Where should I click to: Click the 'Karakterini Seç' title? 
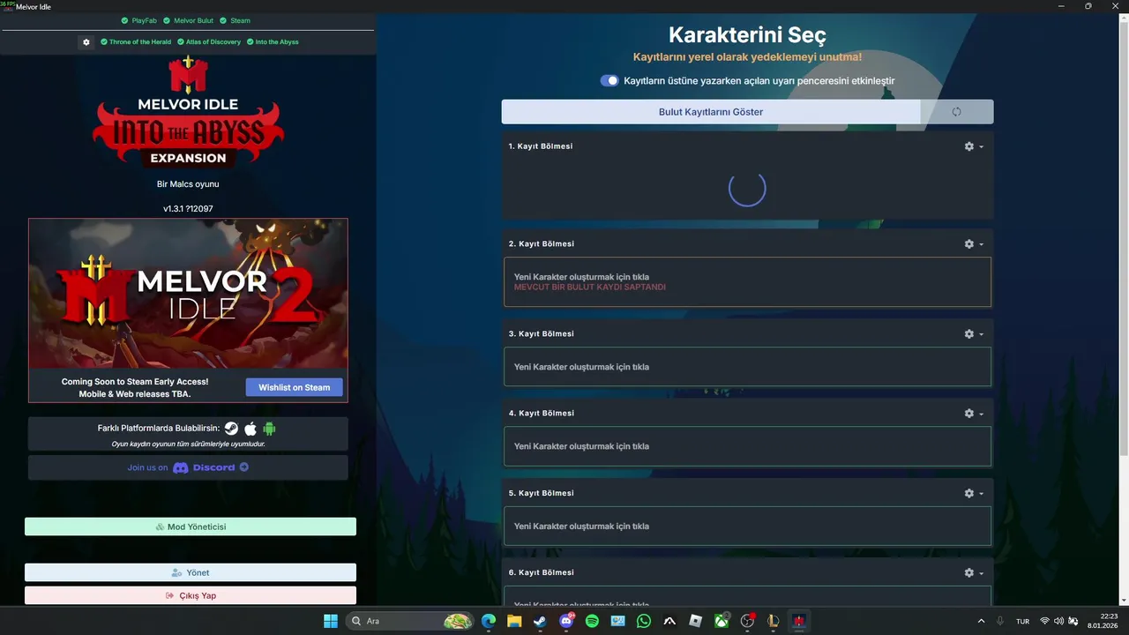tap(747, 35)
